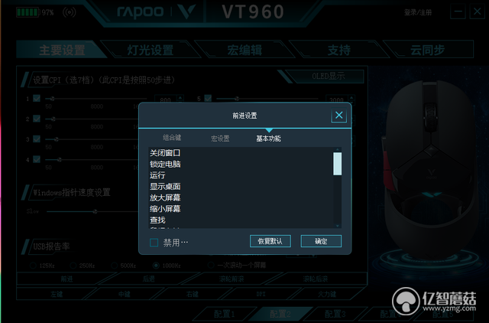
Task: Switch to the 宏设置 tab
Action: (x=220, y=139)
